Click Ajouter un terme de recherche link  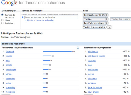40,20
